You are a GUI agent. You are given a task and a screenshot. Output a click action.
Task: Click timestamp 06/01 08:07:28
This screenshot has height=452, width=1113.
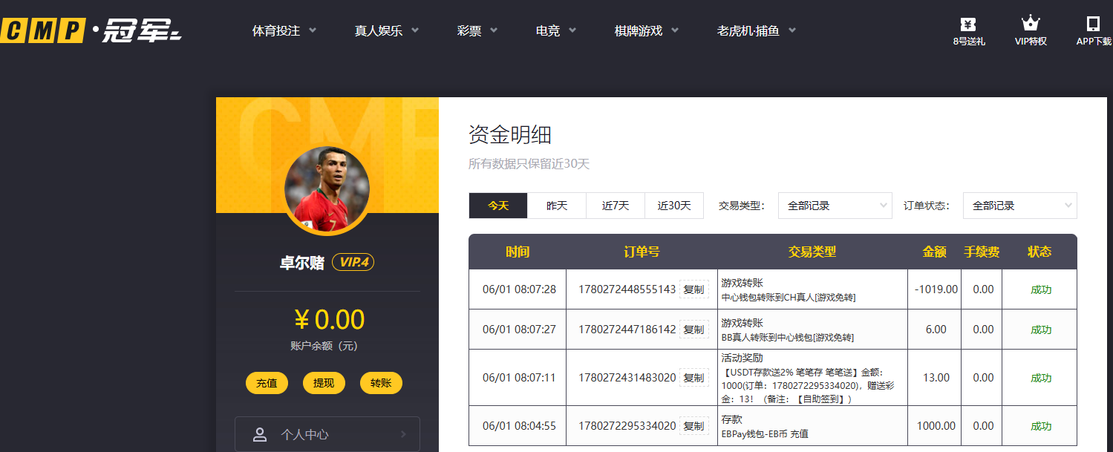click(519, 289)
